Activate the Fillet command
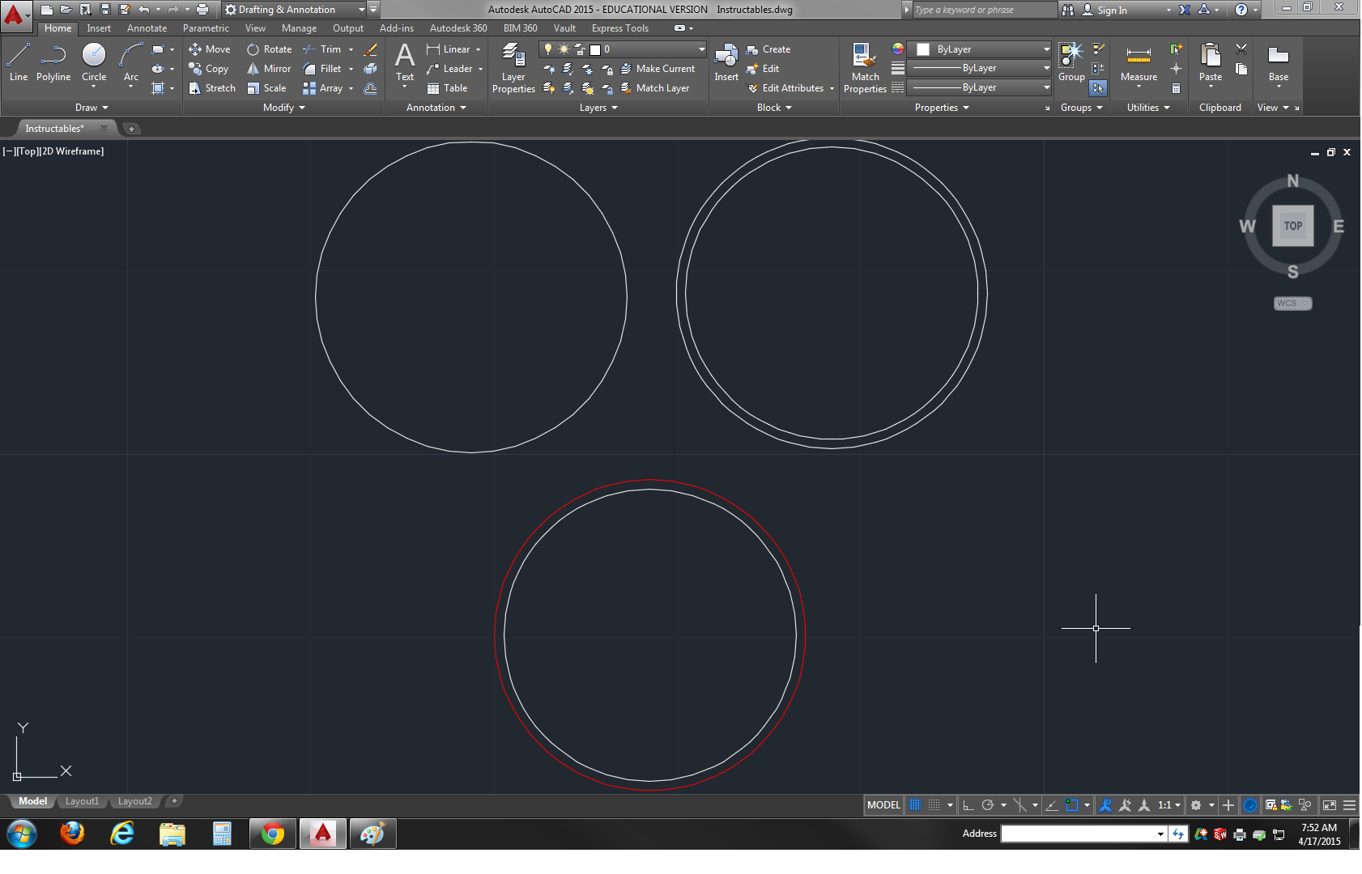 pos(322,69)
